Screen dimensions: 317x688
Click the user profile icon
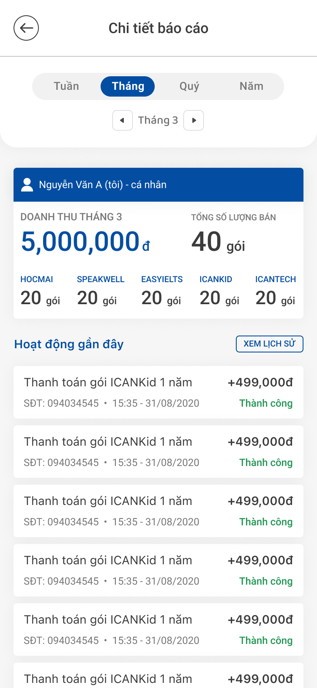pos(27,185)
